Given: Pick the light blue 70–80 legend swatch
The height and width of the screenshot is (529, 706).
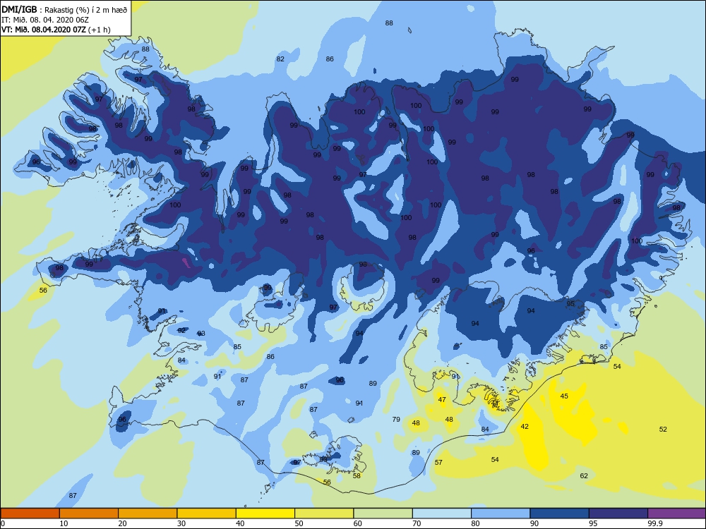Looking at the screenshot, I should click(x=442, y=513).
